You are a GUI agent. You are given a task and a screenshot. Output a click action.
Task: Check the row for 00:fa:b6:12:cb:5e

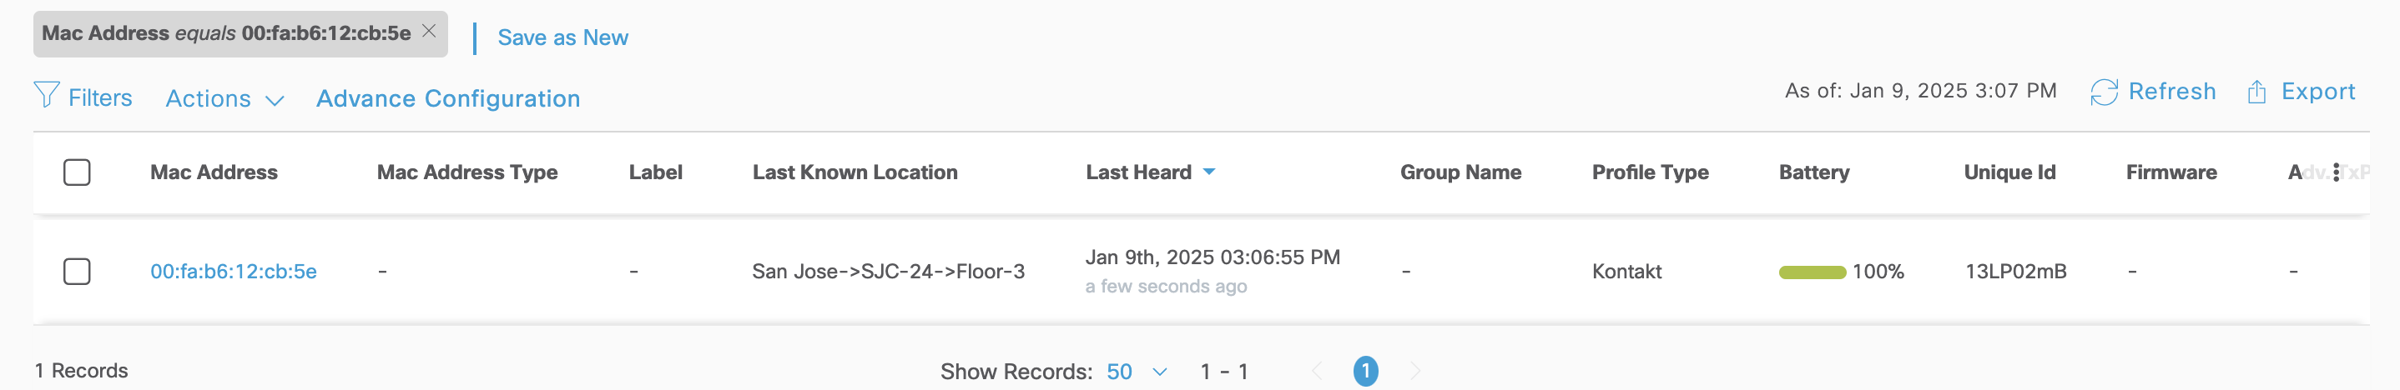[x=77, y=272]
